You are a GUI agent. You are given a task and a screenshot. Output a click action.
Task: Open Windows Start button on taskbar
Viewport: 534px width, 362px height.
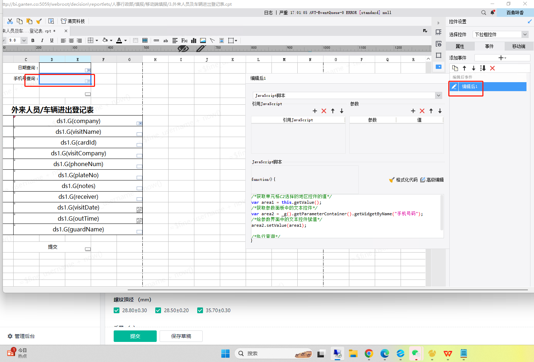(x=225, y=353)
